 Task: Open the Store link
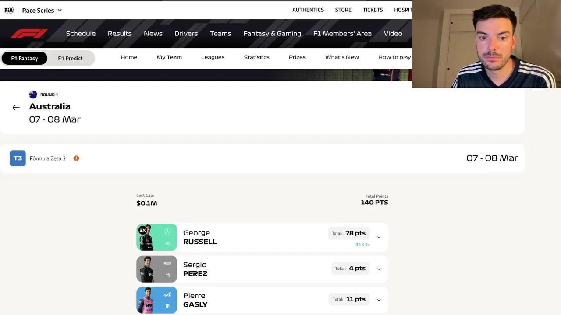tap(343, 10)
